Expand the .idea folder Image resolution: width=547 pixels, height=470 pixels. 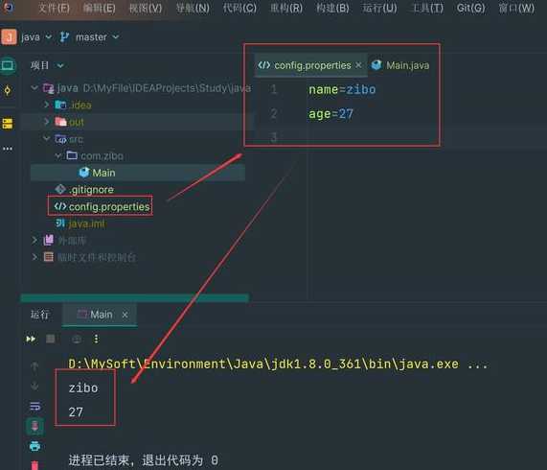pos(46,105)
